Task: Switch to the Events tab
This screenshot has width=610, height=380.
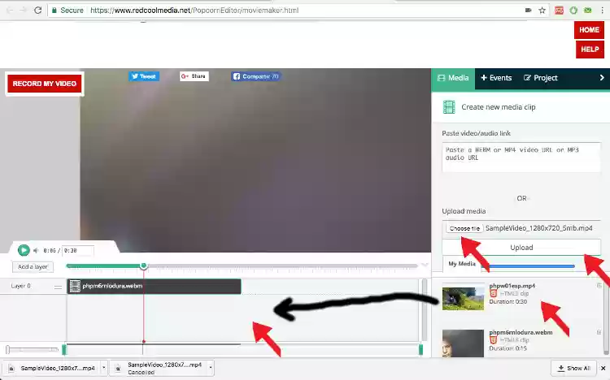Action: point(496,78)
